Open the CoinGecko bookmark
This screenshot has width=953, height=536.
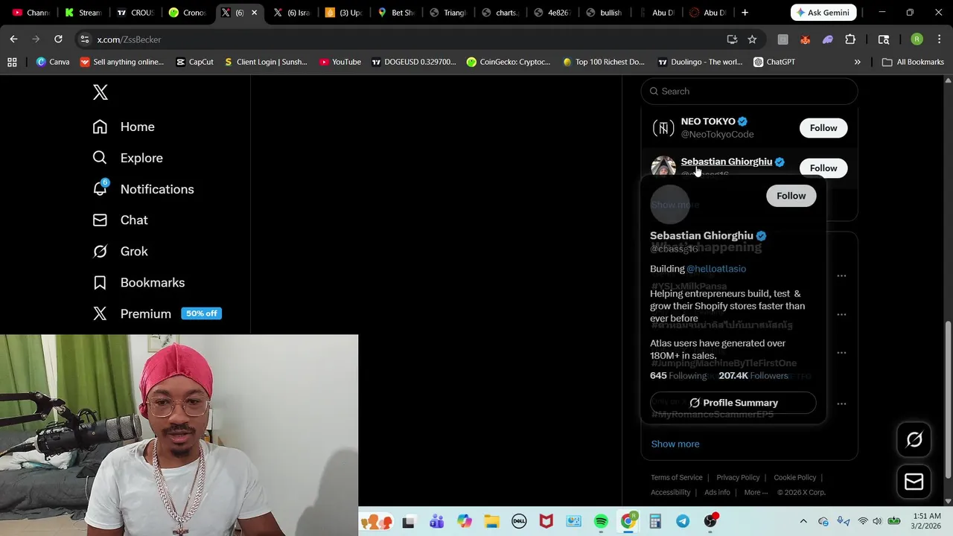pyautogui.click(x=509, y=62)
